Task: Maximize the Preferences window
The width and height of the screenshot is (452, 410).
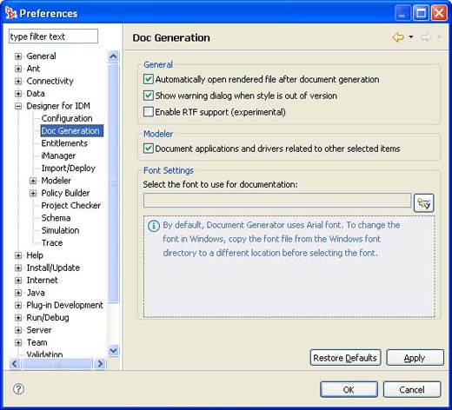Action: coord(421,13)
